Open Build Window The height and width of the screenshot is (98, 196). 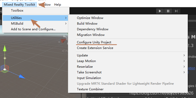(x=128, y=23)
